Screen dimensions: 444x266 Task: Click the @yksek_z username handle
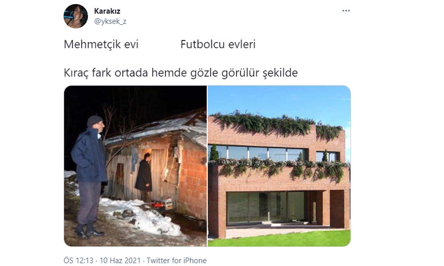click(x=110, y=21)
